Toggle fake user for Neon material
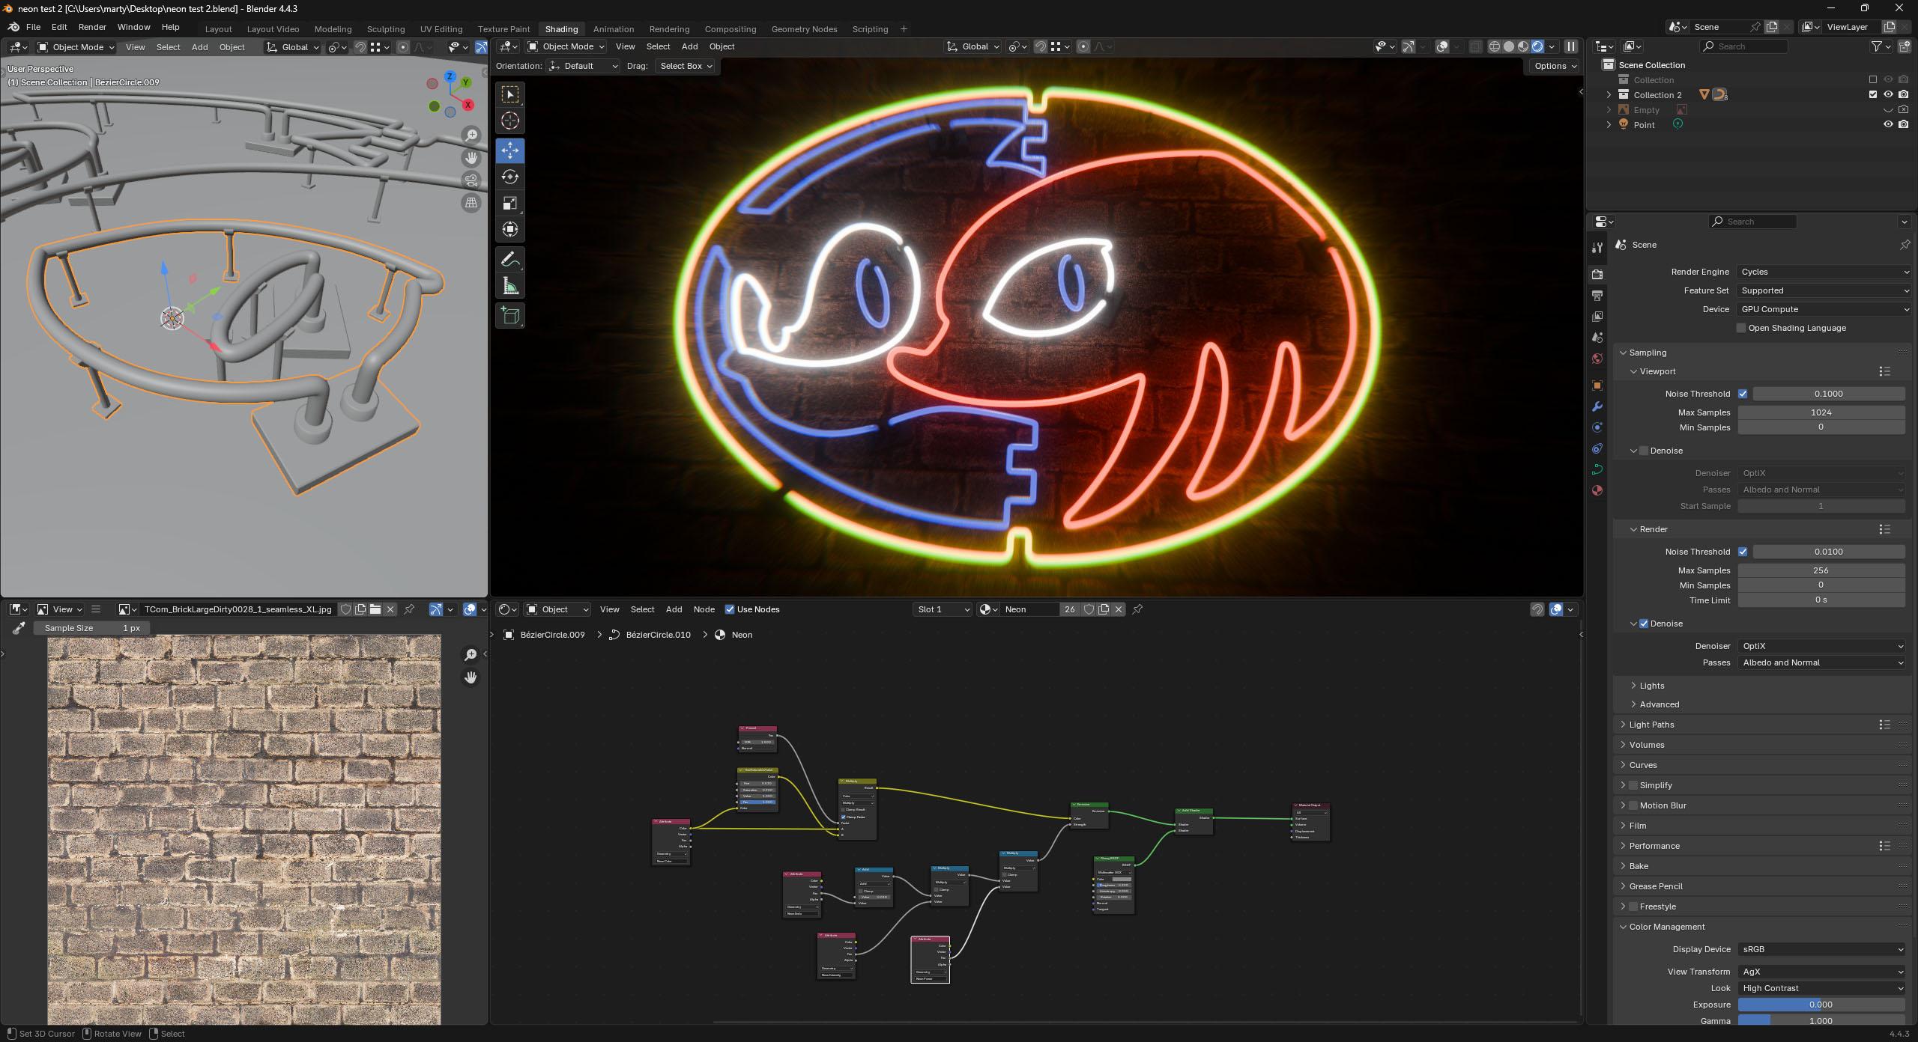The height and width of the screenshot is (1042, 1918). pyautogui.click(x=1089, y=609)
